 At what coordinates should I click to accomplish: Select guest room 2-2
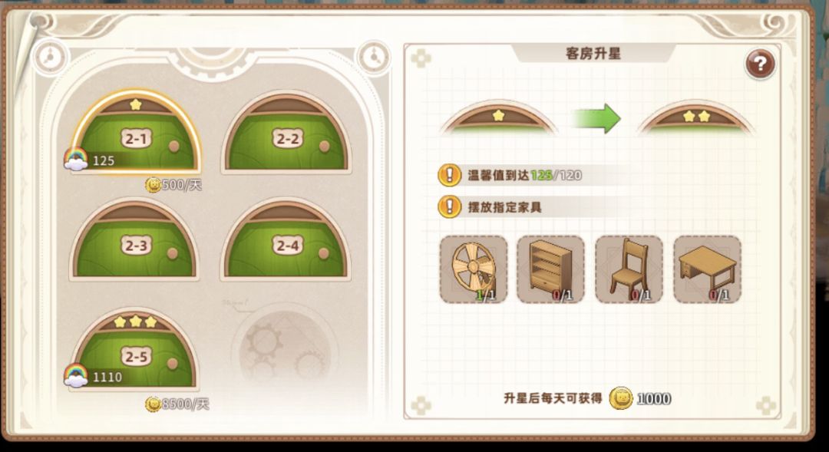click(x=286, y=132)
